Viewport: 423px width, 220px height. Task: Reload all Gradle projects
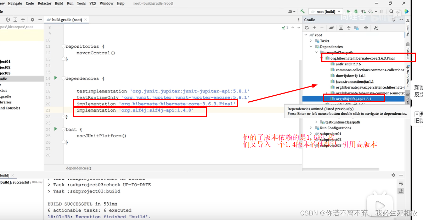pyautogui.click(x=307, y=28)
